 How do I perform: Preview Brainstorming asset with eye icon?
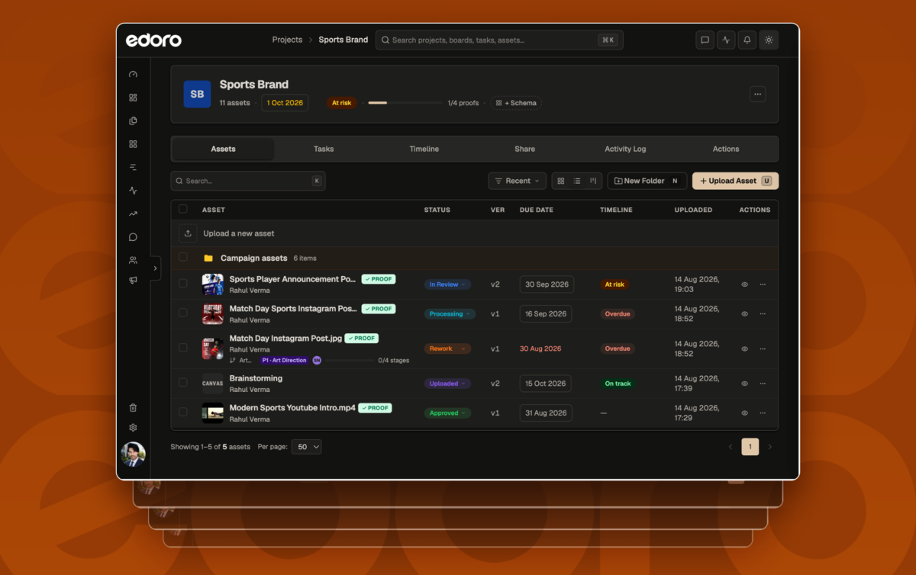click(745, 384)
